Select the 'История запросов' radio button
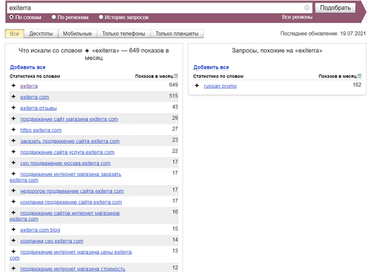Screen dimensions: 386x272 [101, 17]
